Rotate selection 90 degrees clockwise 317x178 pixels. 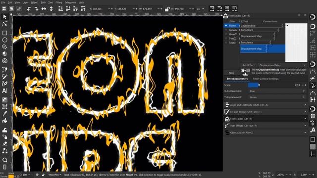pyautogui.click(x=36, y=9)
